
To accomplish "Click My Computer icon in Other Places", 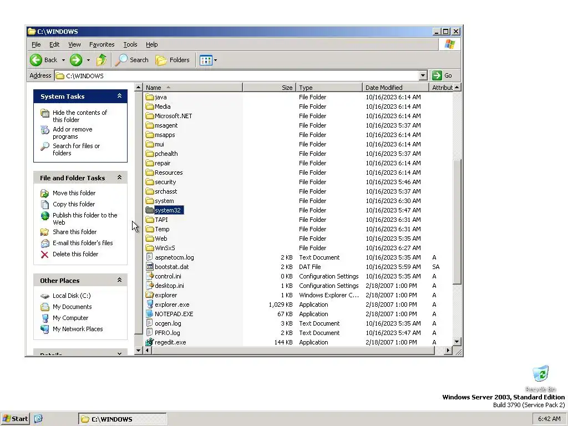I will [x=44, y=318].
